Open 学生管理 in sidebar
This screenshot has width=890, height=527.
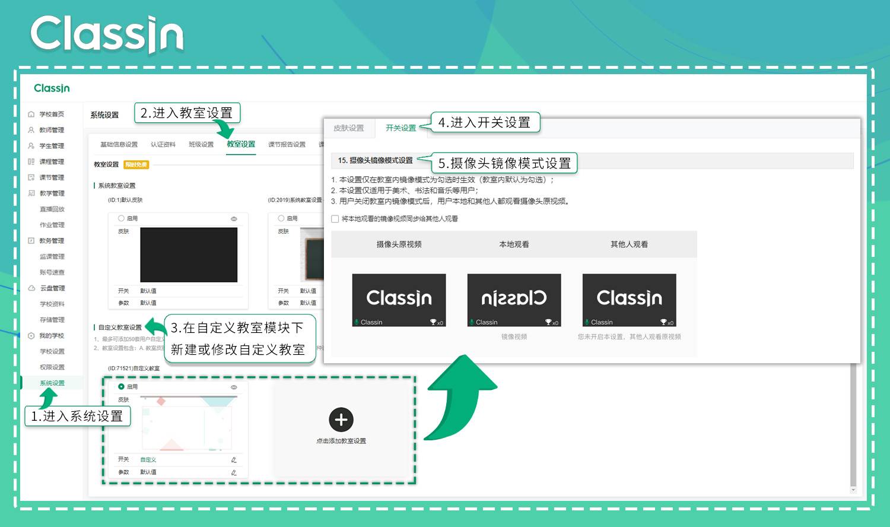pos(52,145)
